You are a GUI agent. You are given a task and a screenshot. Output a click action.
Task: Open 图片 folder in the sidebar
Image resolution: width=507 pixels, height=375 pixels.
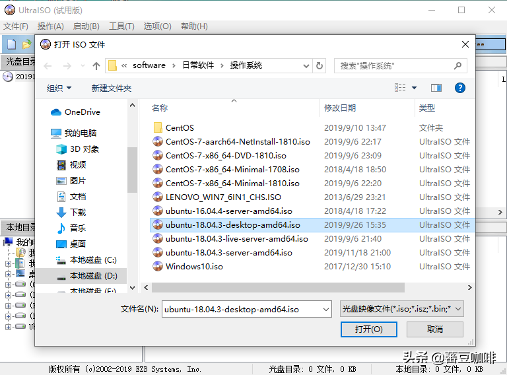pos(71,181)
